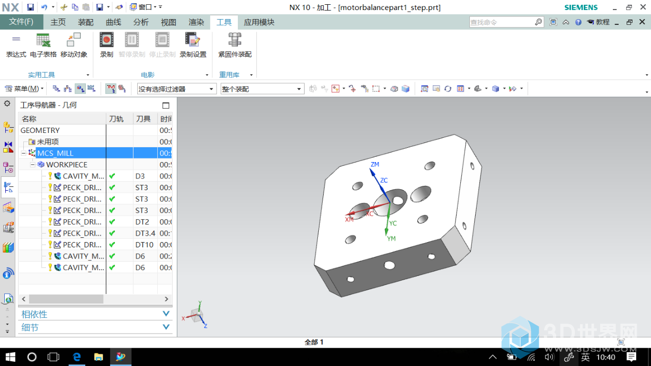Click the rotate view icon

tap(448, 89)
